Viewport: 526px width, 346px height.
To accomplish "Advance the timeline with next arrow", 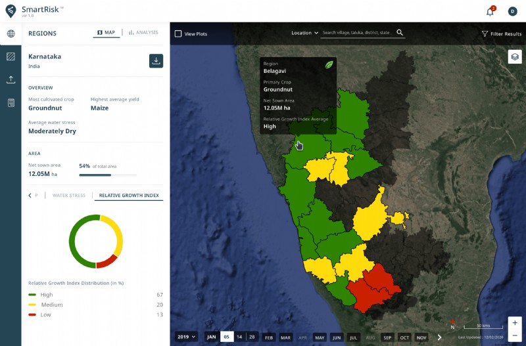I will point(439,337).
